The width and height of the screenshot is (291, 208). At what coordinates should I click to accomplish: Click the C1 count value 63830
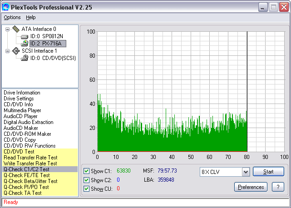[x=123, y=171]
